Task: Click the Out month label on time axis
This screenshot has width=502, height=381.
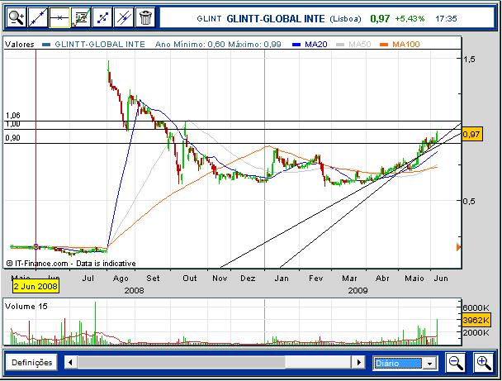Action: (190, 279)
